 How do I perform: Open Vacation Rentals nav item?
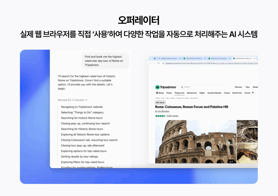click(214, 93)
